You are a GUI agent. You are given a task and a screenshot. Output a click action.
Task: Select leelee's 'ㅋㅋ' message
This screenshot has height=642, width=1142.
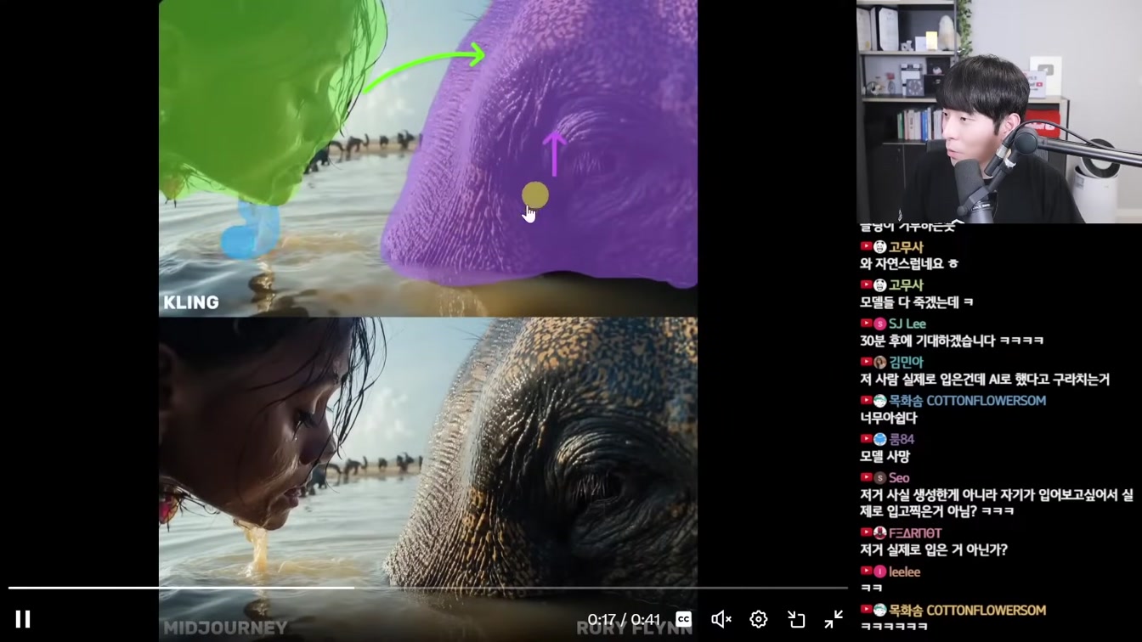[871, 588]
